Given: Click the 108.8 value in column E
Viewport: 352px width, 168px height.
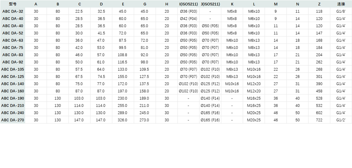Looking at the screenshot, I should 122,55.
